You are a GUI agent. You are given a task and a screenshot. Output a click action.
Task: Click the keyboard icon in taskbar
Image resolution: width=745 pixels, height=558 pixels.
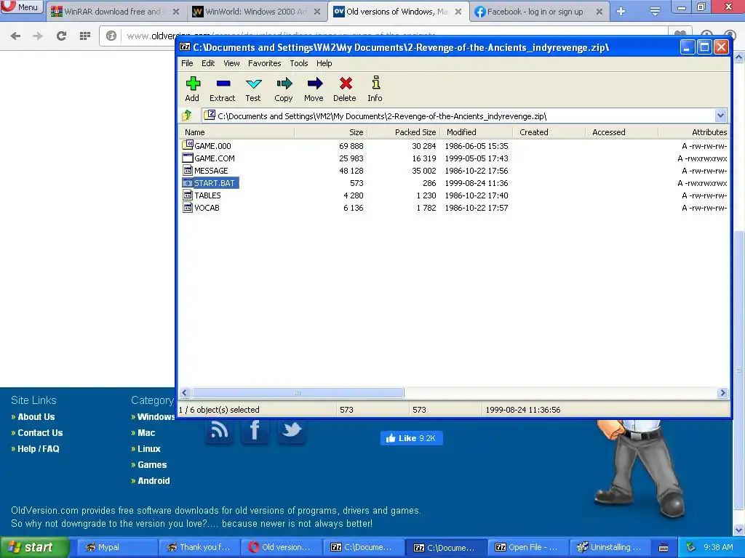[x=664, y=548]
